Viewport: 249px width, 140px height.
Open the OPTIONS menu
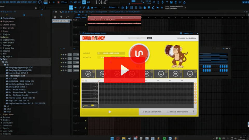click(24, 2)
